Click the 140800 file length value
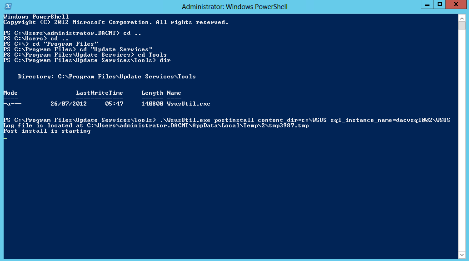Image resolution: width=469 pixels, height=261 pixels. click(x=152, y=104)
